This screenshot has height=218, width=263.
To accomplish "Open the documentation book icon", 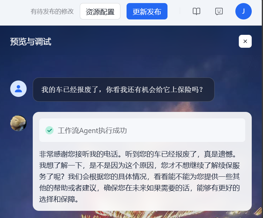I will click(196, 11).
